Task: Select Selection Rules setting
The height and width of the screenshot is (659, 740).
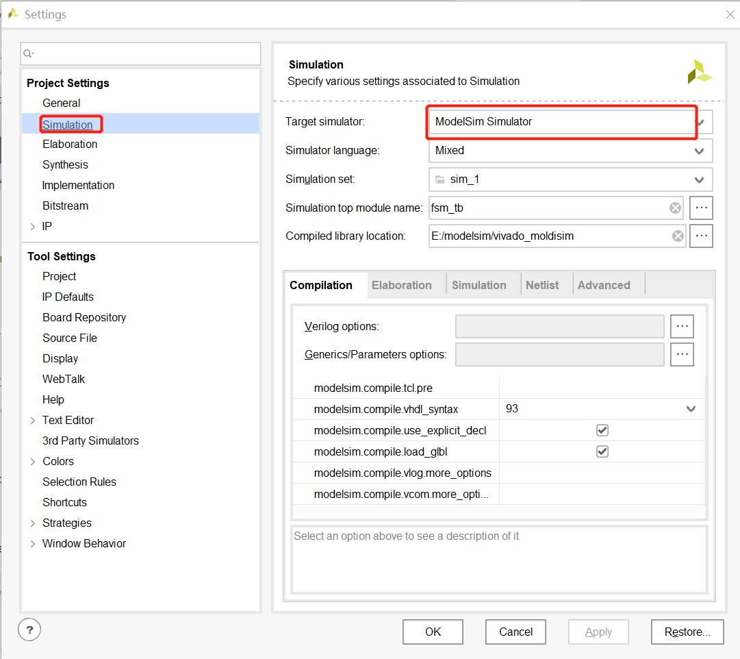Action: (x=79, y=482)
